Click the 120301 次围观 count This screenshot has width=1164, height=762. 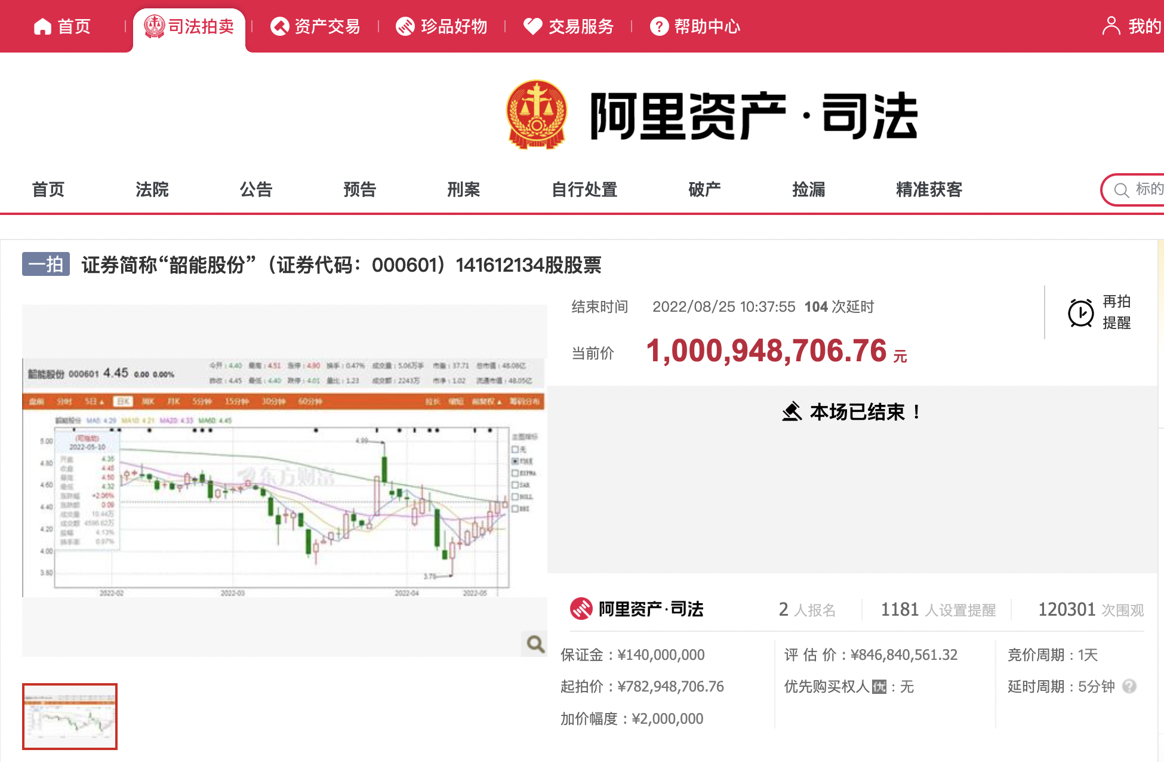pos(1091,610)
